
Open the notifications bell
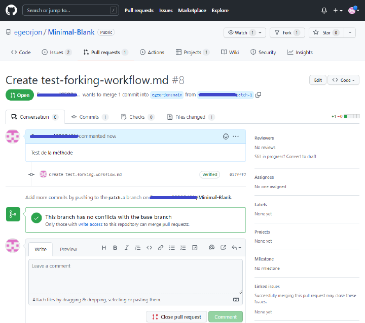pyautogui.click(x=324, y=11)
